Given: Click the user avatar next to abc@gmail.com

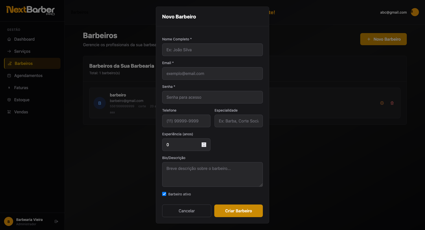Looking at the screenshot, I should [x=415, y=12].
